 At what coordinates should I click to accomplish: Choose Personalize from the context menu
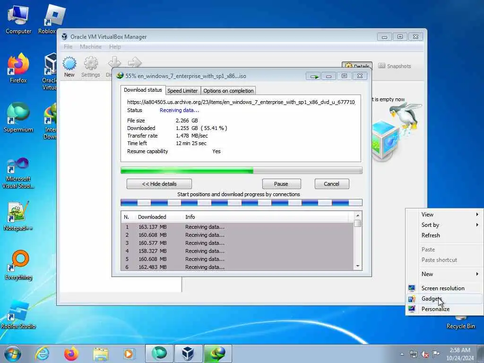point(444,309)
